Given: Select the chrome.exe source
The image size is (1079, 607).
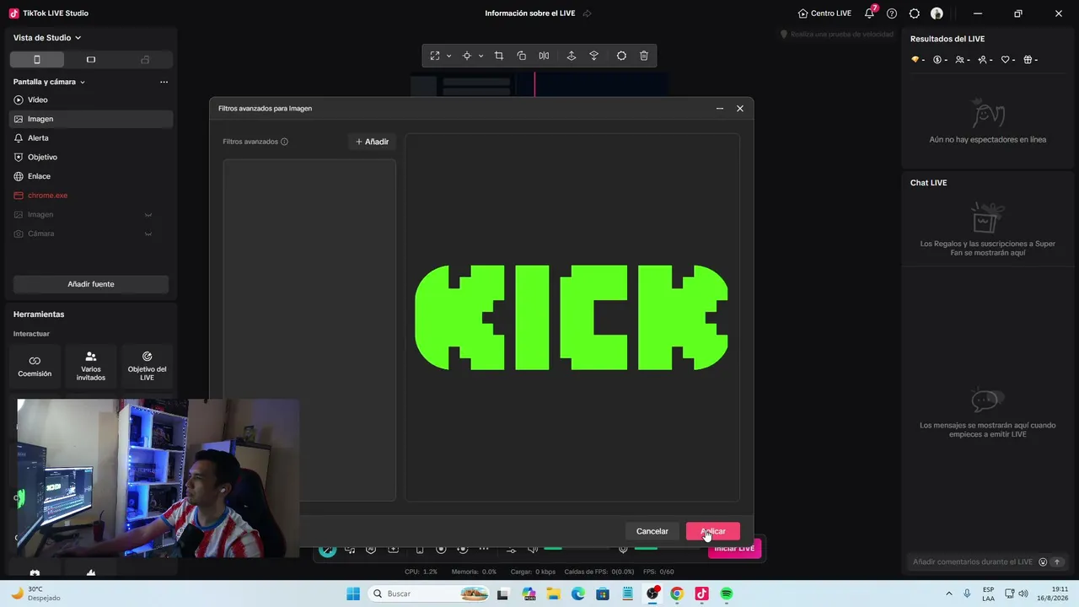Looking at the screenshot, I should [x=91, y=196].
